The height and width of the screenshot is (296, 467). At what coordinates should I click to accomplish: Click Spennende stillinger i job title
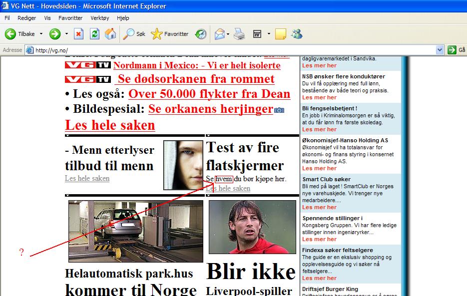tap(332, 218)
